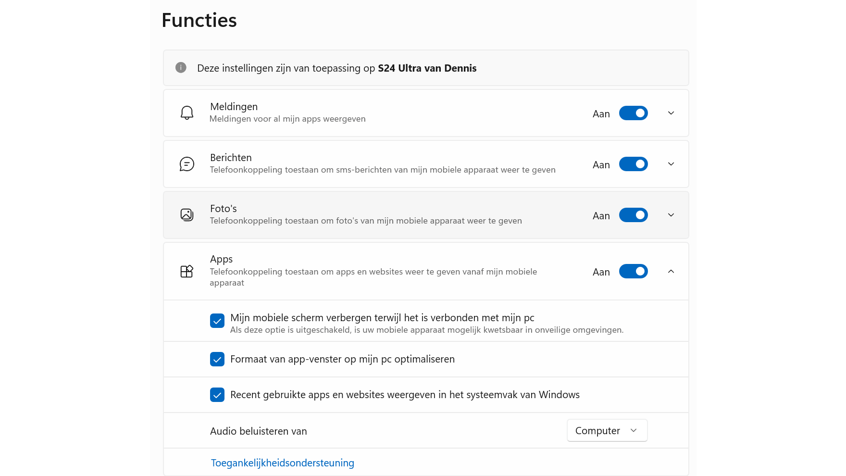This screenshot has height=476, width=846.
Task: Disable the Berichten toggle switch
Action: point(633,164)
